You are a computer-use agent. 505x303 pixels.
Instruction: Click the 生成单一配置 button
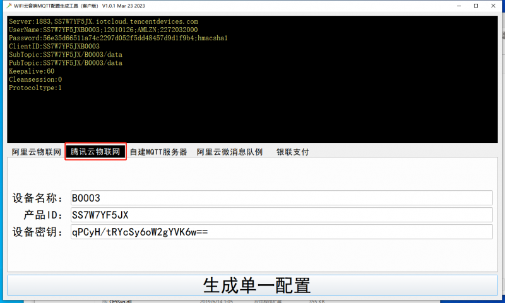[x=252, y=285]
